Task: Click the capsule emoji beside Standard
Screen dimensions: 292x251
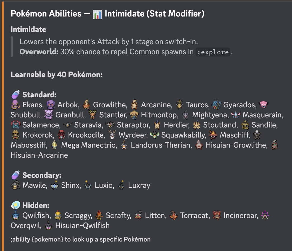Action: point(15,94)
